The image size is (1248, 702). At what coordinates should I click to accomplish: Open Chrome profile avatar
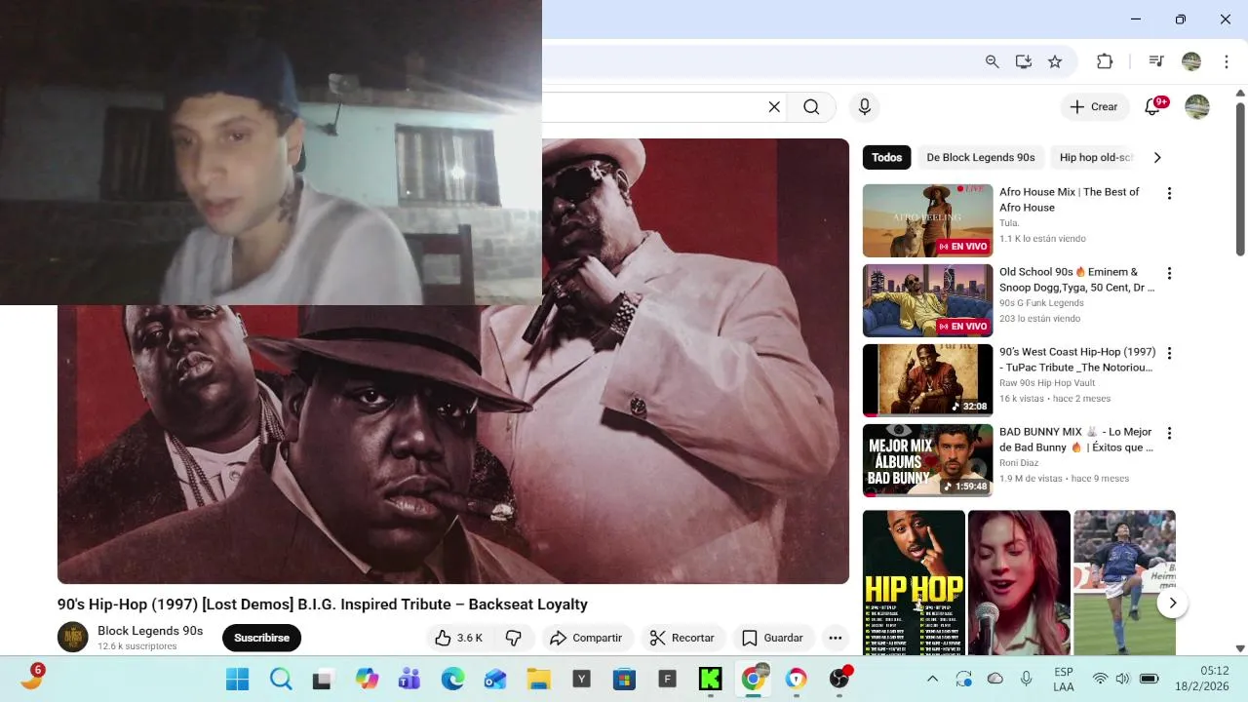pos(1191,61)
